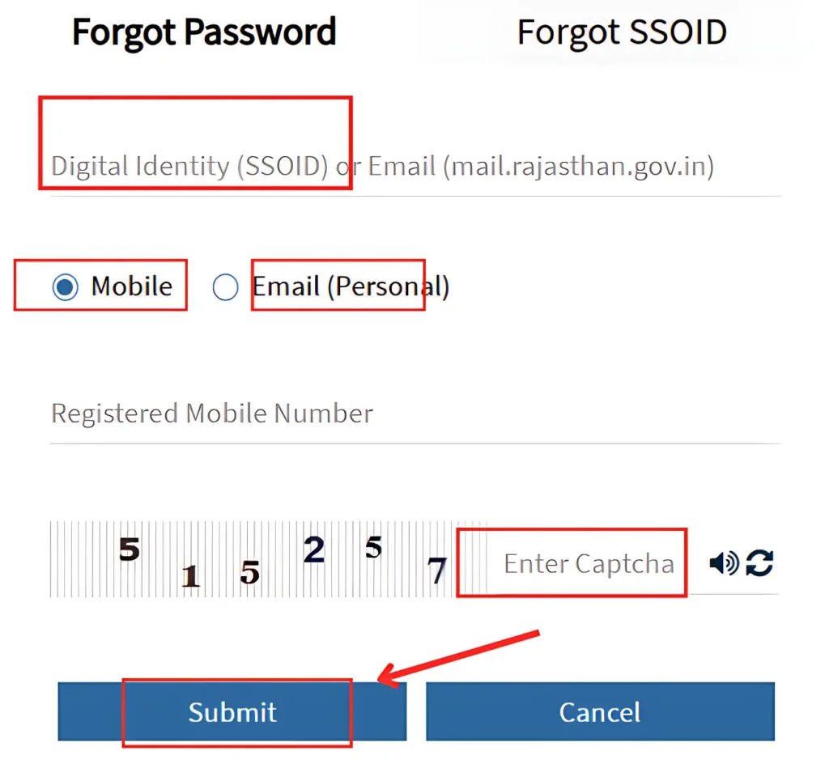Image resolution: width=829 pixels, height=772 pixels.
Task: Choose Email (Personal) as recovery method
Action: point(225,286)
